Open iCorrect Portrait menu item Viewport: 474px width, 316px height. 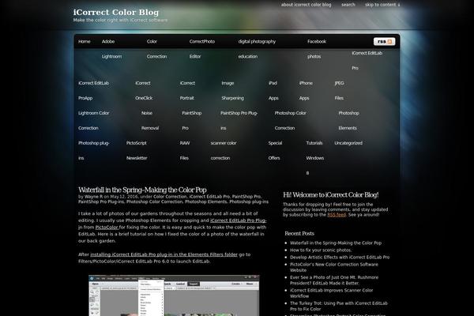pos(187,90)
